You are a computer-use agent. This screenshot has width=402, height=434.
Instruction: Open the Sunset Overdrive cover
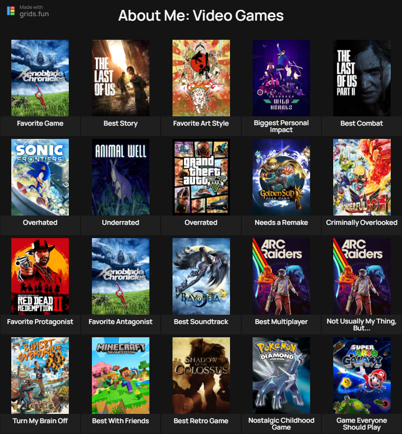coord(40,375)
